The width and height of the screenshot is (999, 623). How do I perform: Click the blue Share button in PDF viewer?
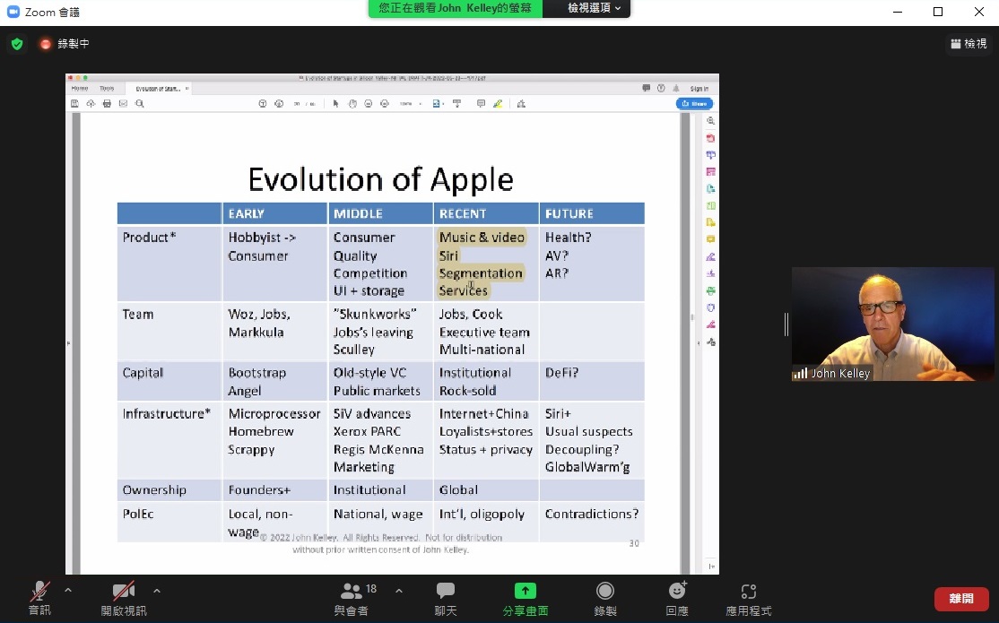(x=694, y=104)
